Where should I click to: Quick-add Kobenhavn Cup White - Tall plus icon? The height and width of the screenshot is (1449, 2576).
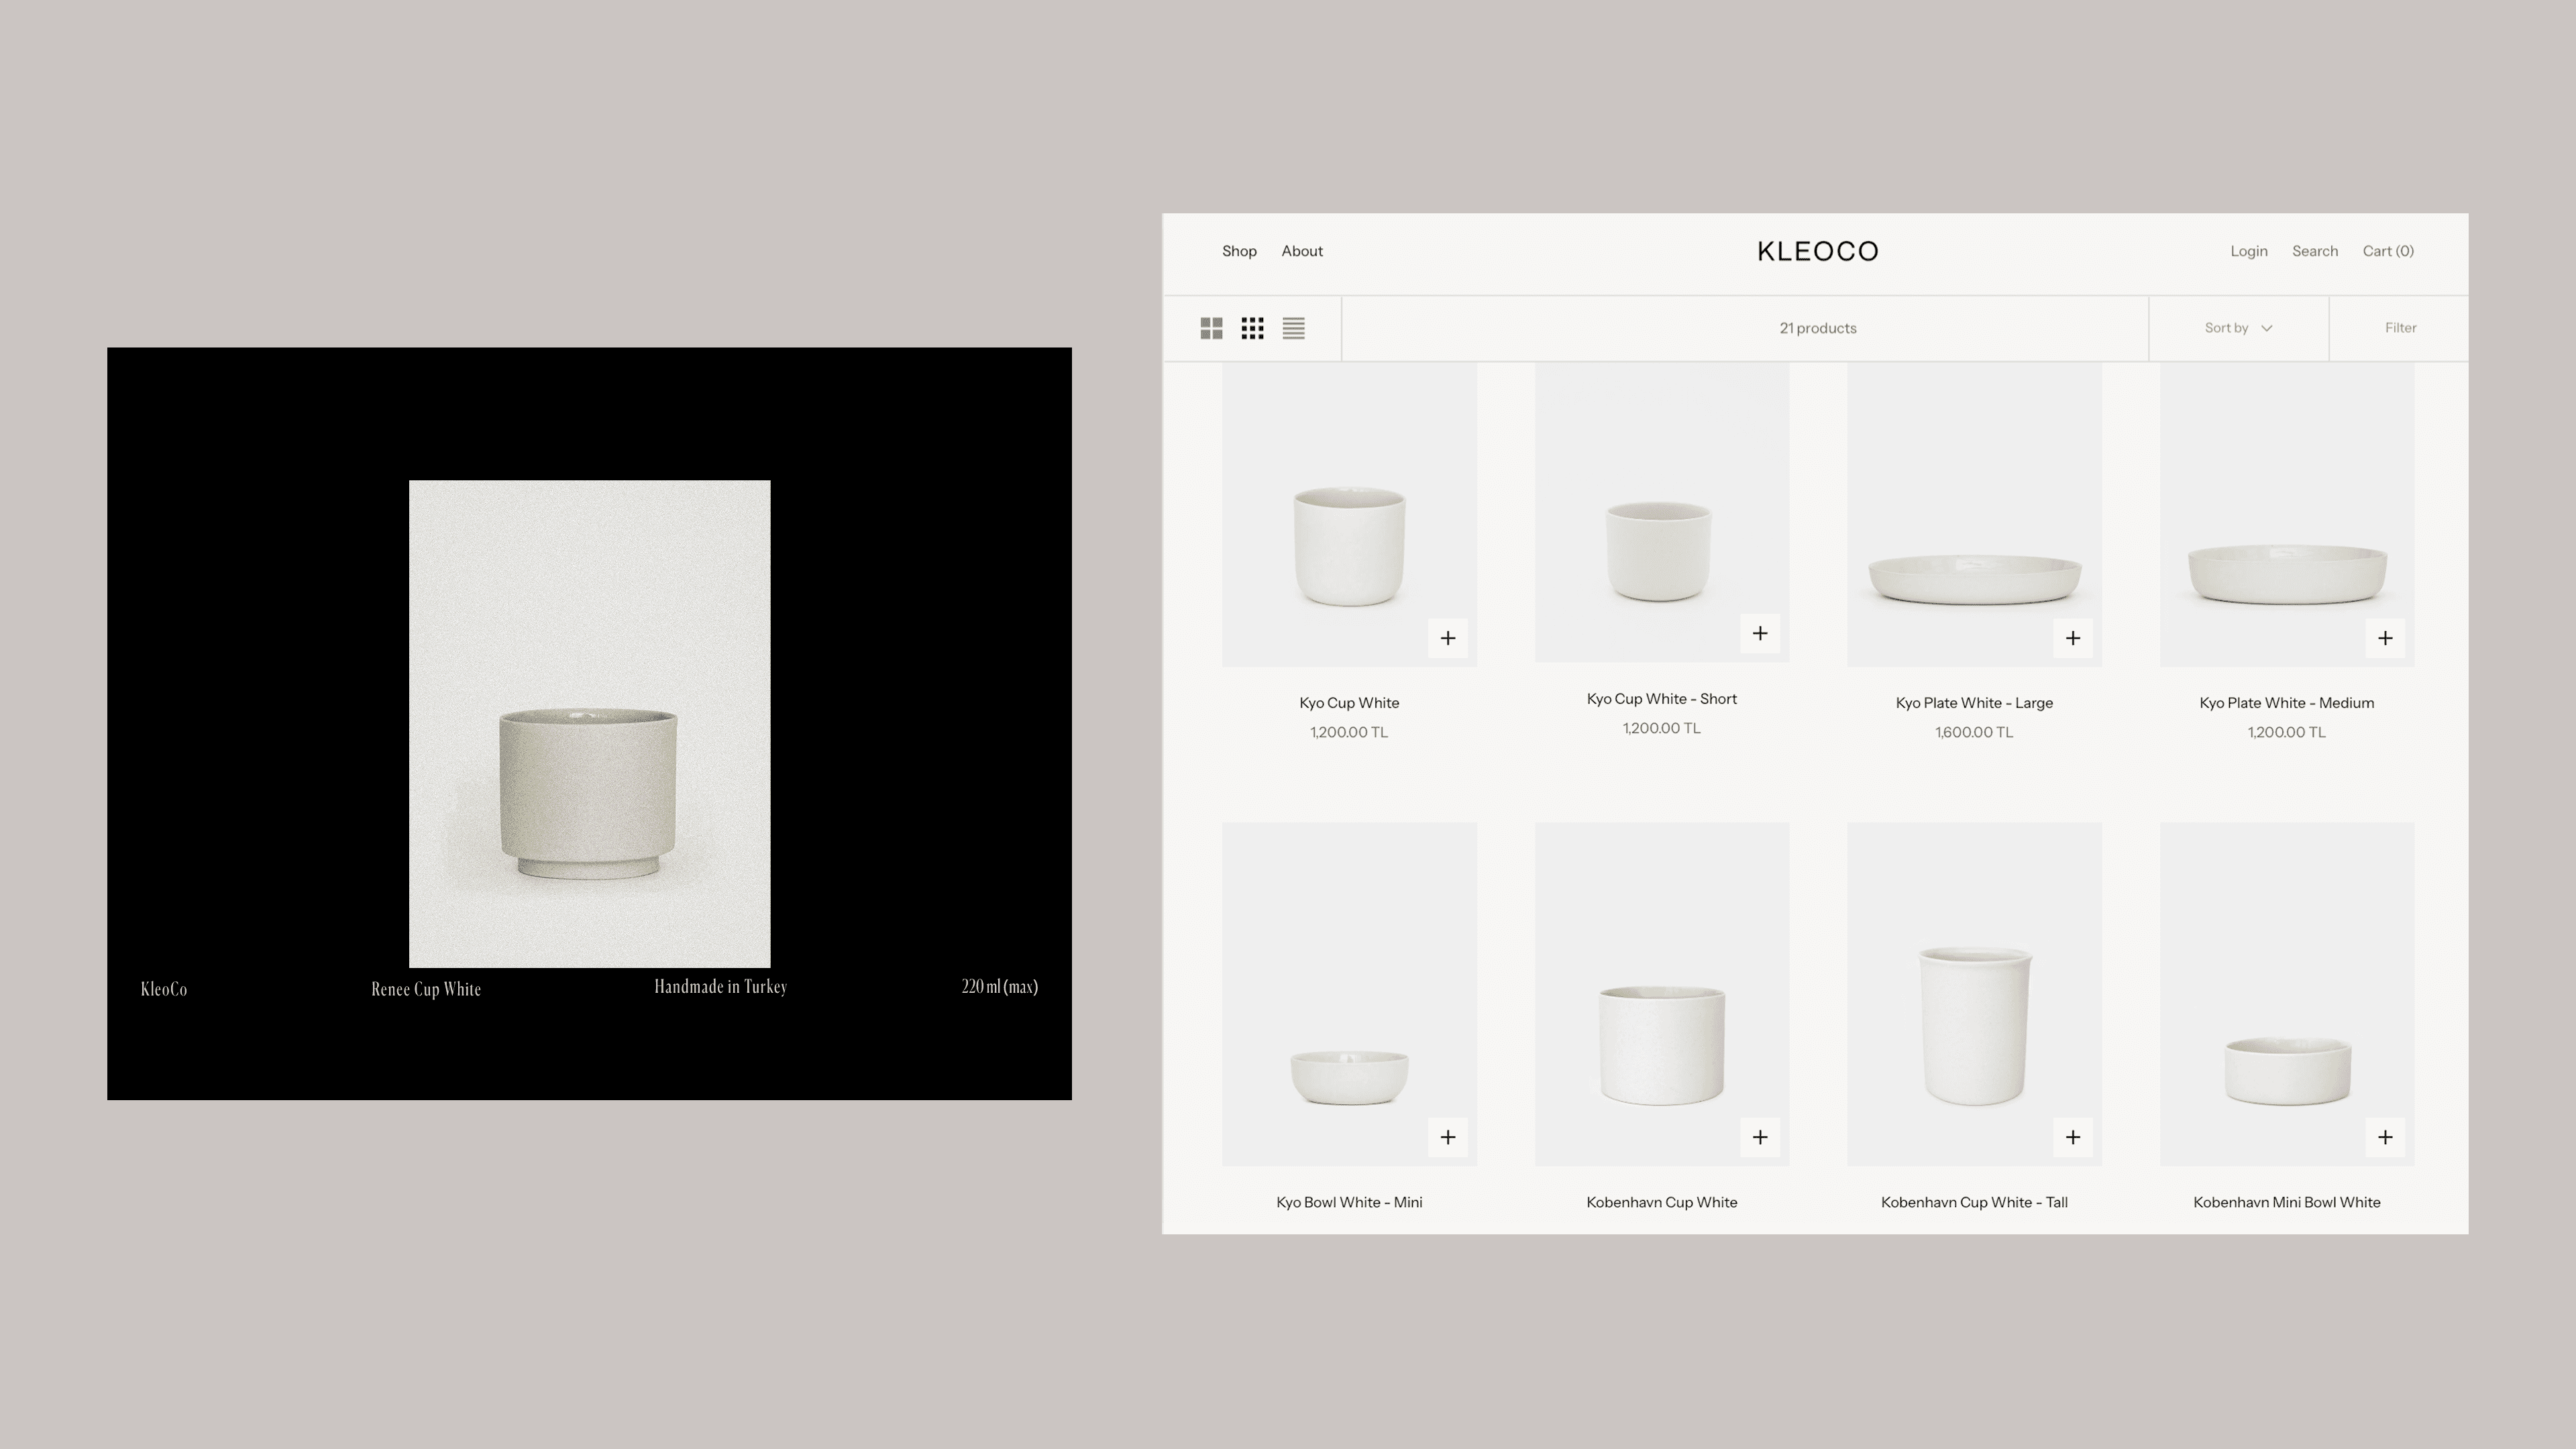pos(2072,1137)
